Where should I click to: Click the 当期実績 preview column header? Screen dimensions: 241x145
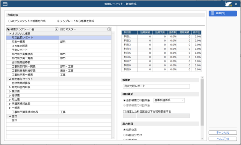pos(145,32)
